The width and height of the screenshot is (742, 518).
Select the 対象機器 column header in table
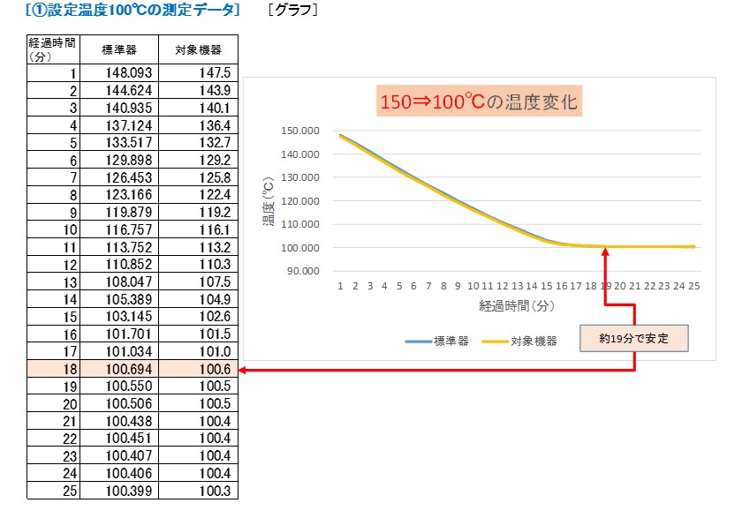[198, 49]
